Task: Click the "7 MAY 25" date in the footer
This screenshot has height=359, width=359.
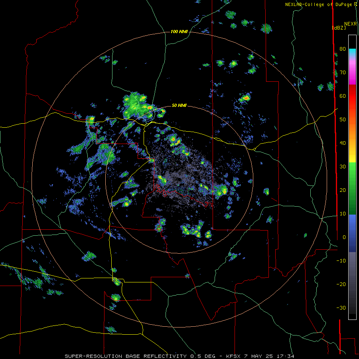Action: point(259,356)
